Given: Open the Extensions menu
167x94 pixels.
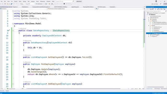Looking at the screenshot, I should click(x=43, y=1).
